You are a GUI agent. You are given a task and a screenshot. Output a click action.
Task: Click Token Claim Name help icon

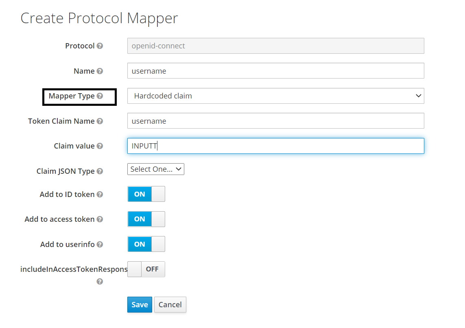point(100,121)
